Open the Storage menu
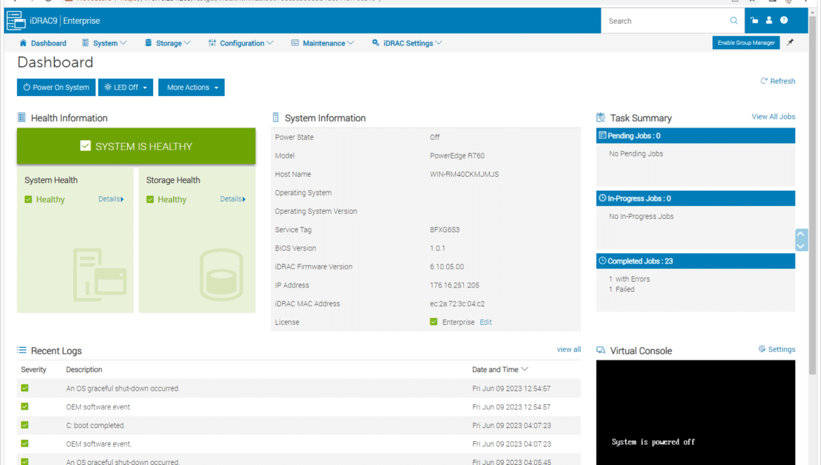 [168, 43]
